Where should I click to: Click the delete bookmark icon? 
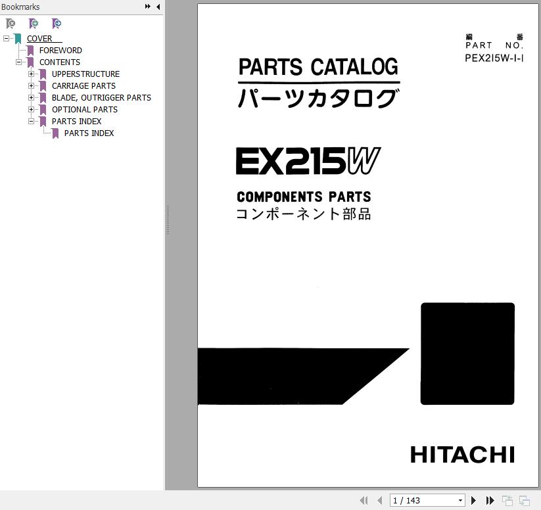click(11, 24)
